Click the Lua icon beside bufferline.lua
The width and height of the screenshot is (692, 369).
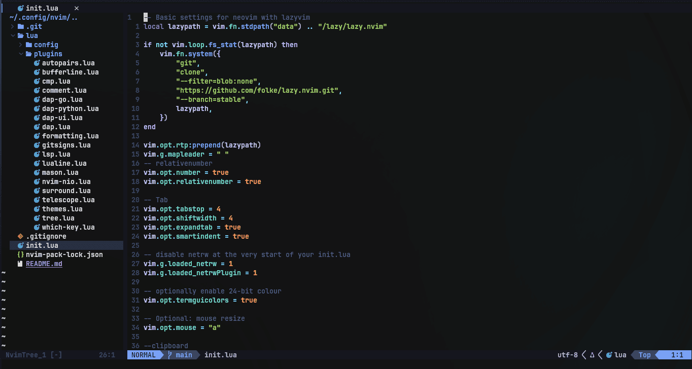pos(37,72)
